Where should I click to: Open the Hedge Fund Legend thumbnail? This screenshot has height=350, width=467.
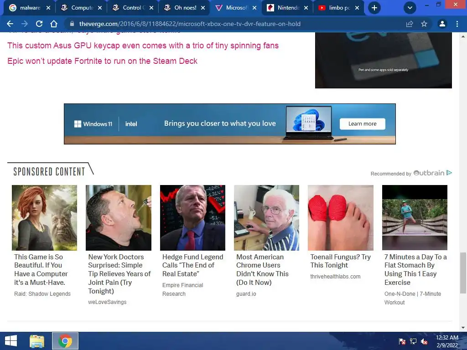click(x=193, y=217)
